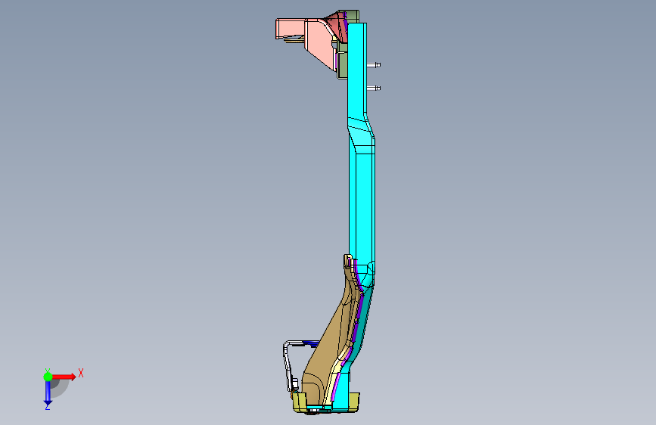656x425 pixels.
Task: Click the red X axis arrow on the triad
Action: [x=64, y=377]
